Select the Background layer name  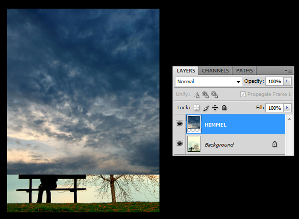(219, 145)
